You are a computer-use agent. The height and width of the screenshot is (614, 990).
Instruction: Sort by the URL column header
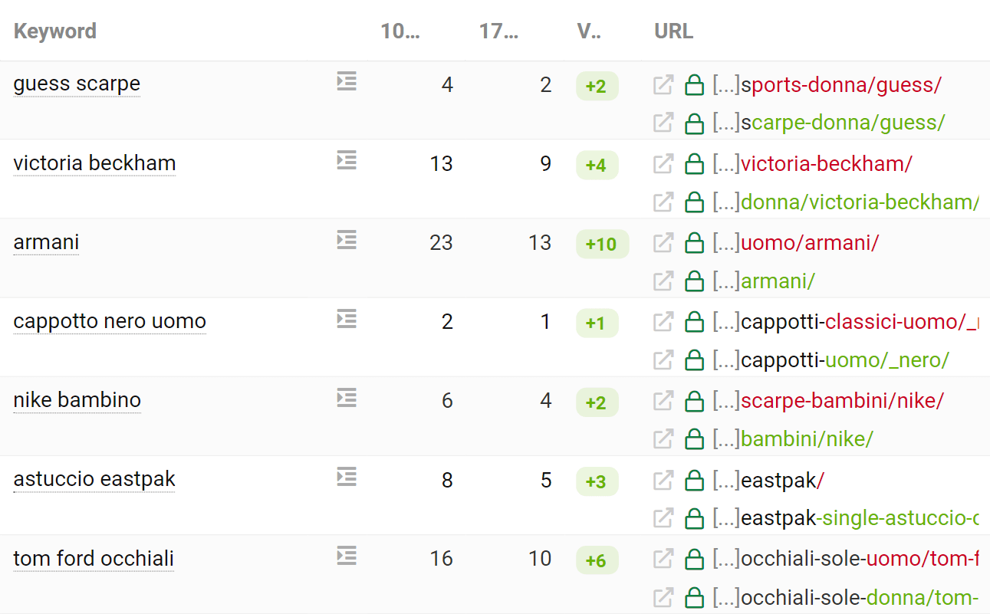674,31
